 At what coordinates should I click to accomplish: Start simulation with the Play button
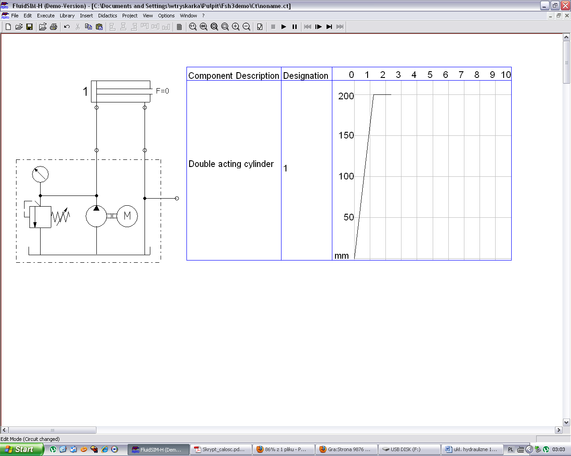(x=284, y=27)
